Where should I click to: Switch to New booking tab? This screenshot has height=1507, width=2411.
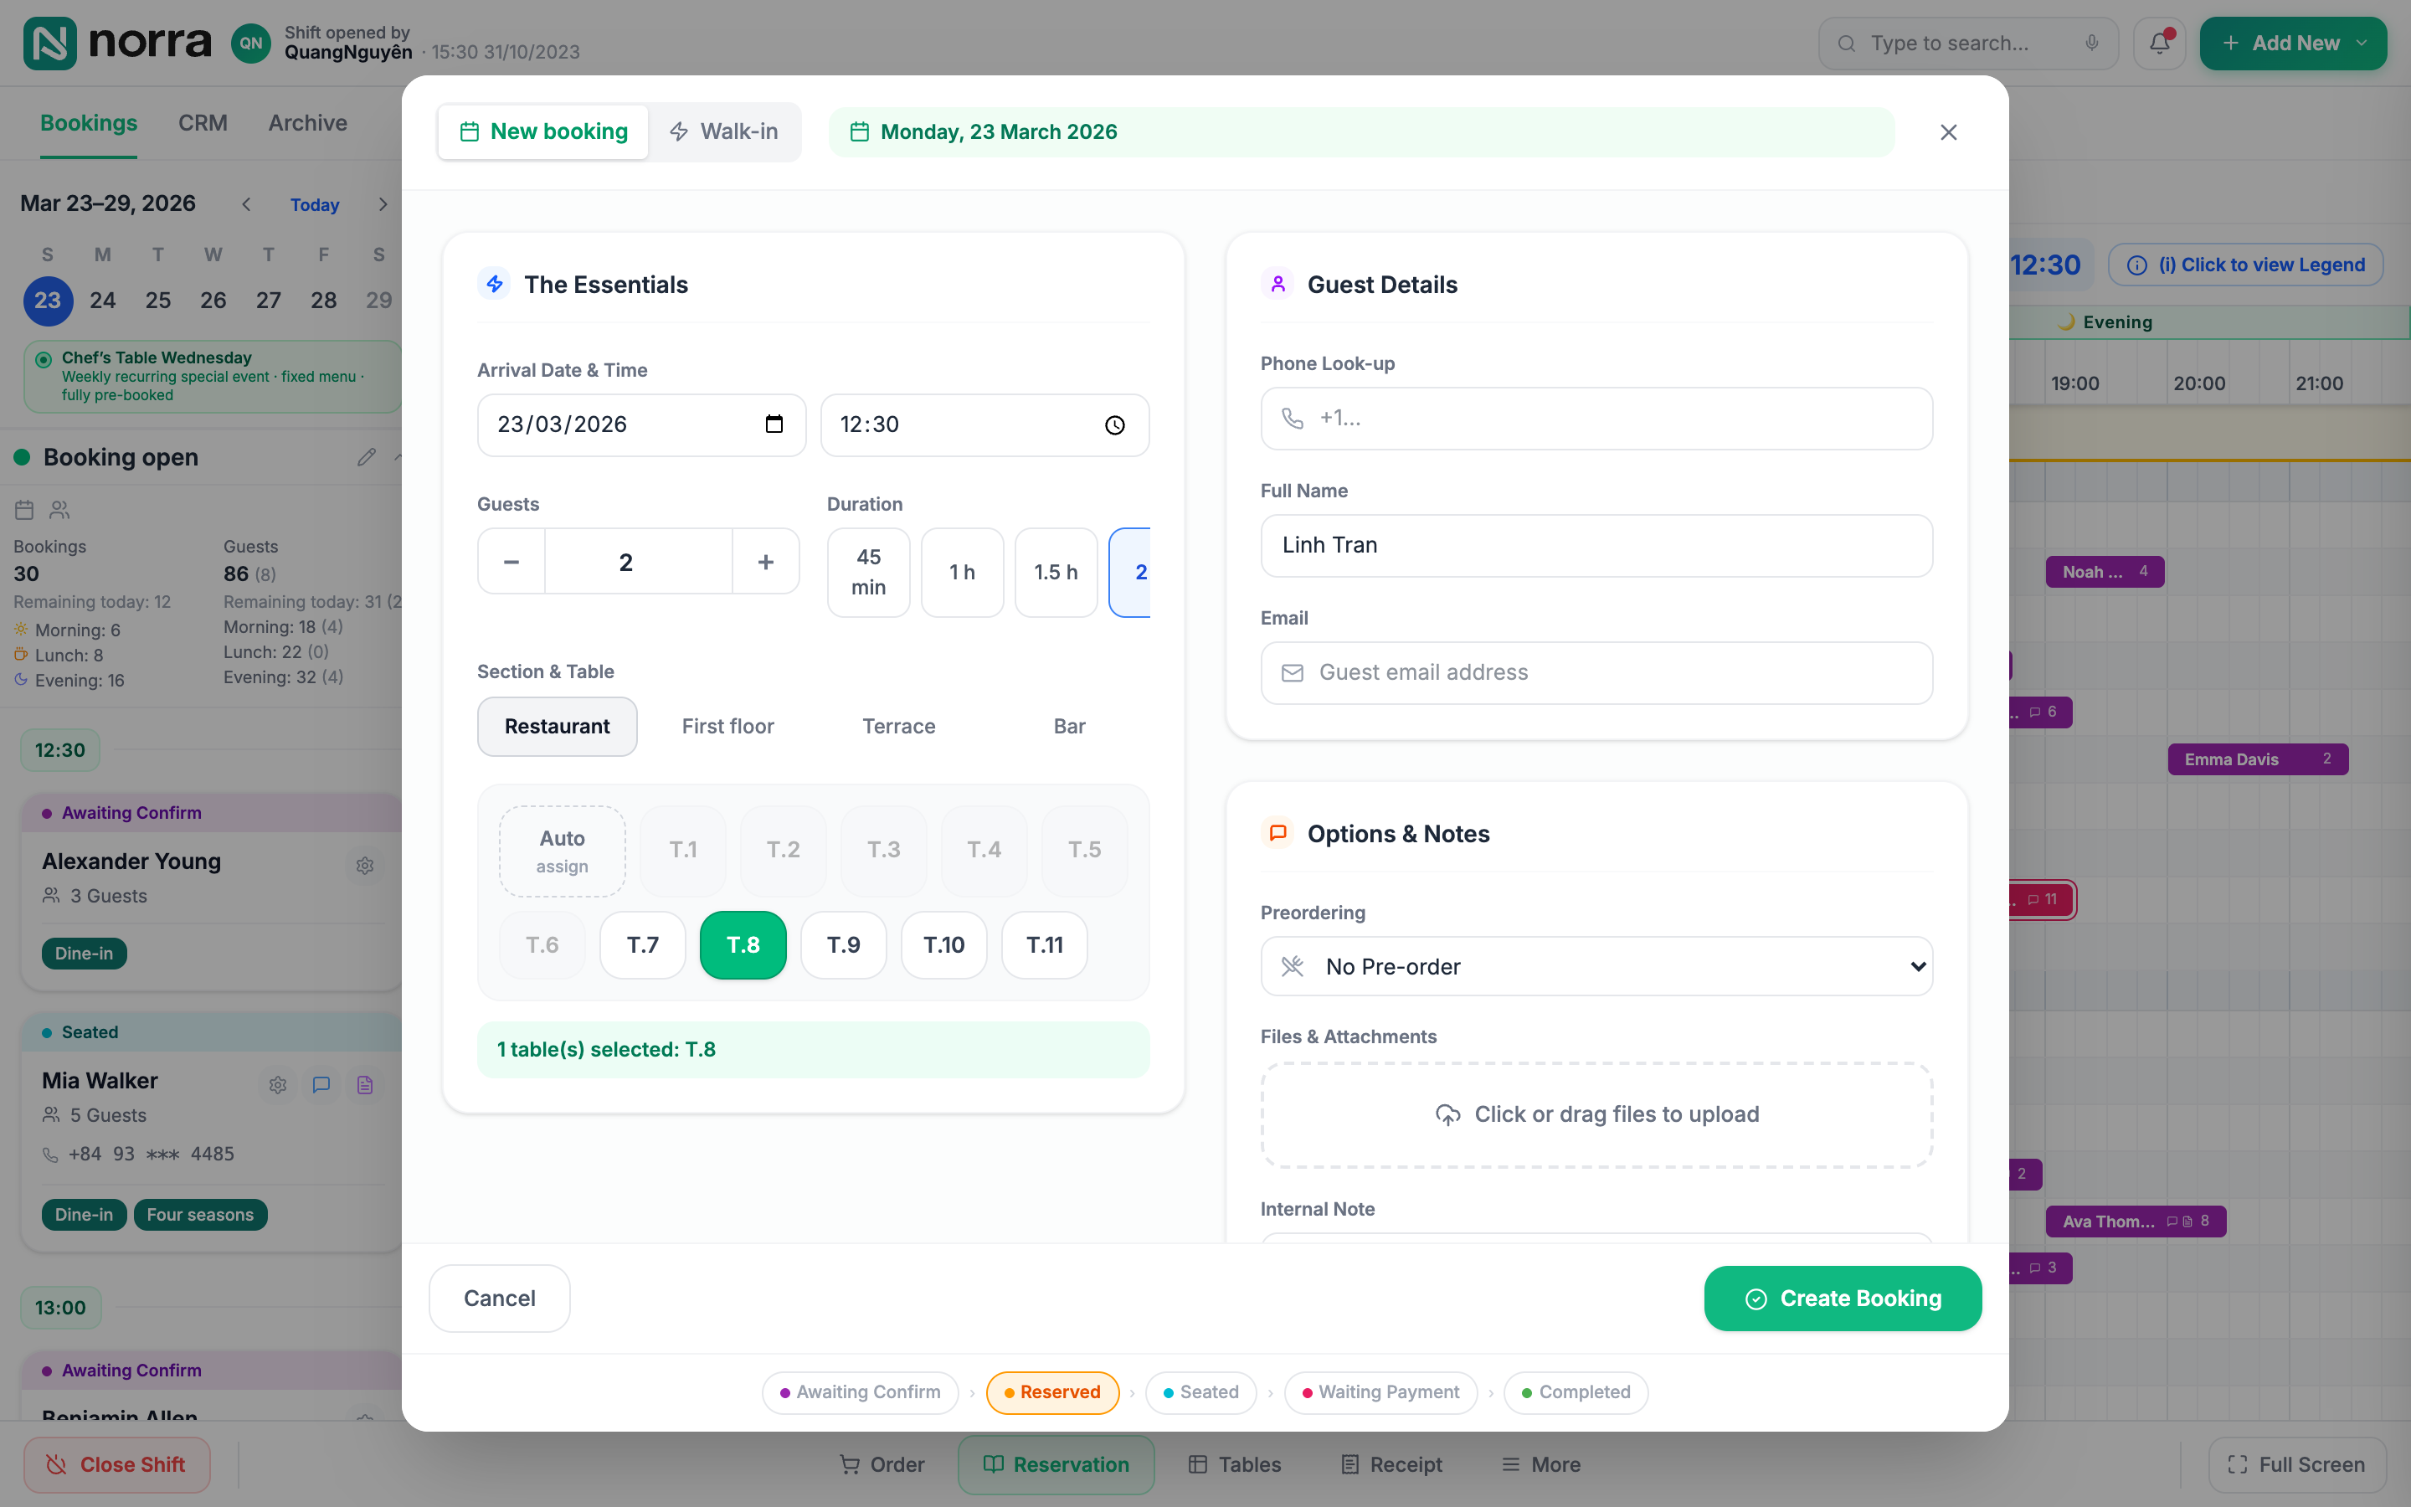[x=543, y=131]
